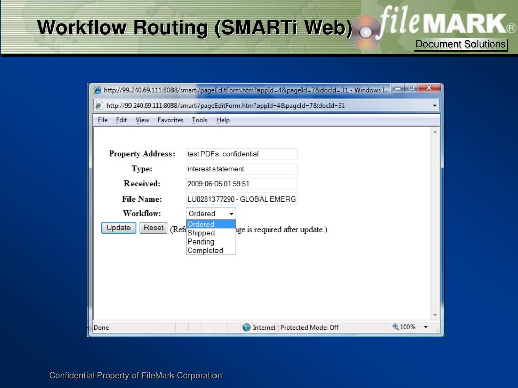Click the 'Done' status bar text

[101, 327]
